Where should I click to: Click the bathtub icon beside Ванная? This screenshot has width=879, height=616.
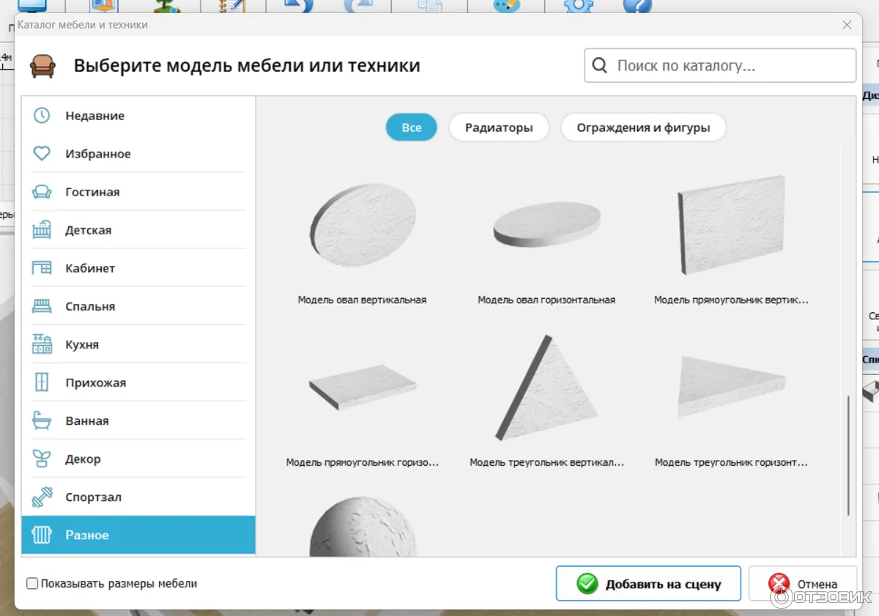(42, 420)
